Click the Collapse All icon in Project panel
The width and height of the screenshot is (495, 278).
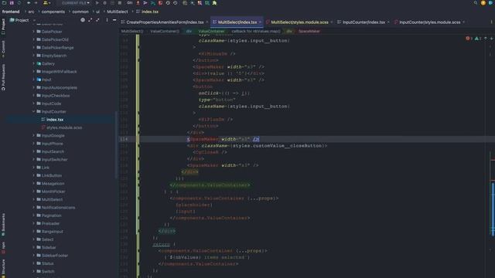[x=97, y=20]
